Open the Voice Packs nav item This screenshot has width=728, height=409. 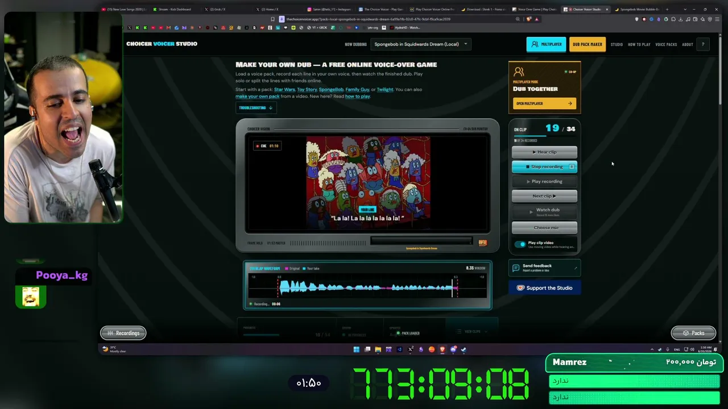pos(666,44)
